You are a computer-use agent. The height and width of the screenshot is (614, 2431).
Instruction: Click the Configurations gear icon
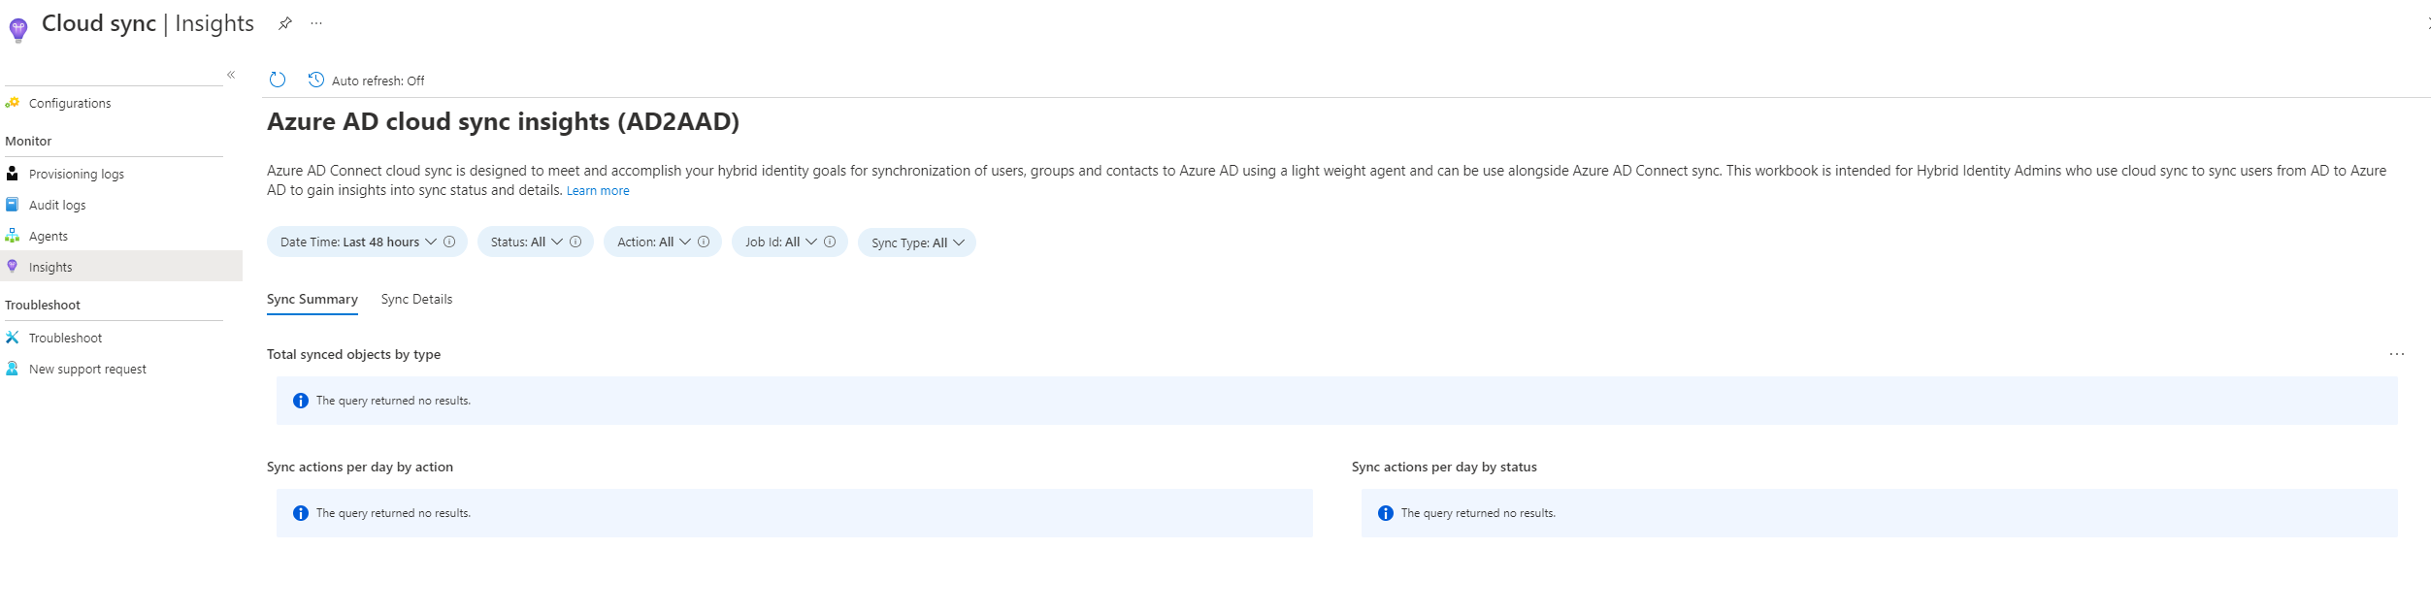coord(13,102)
